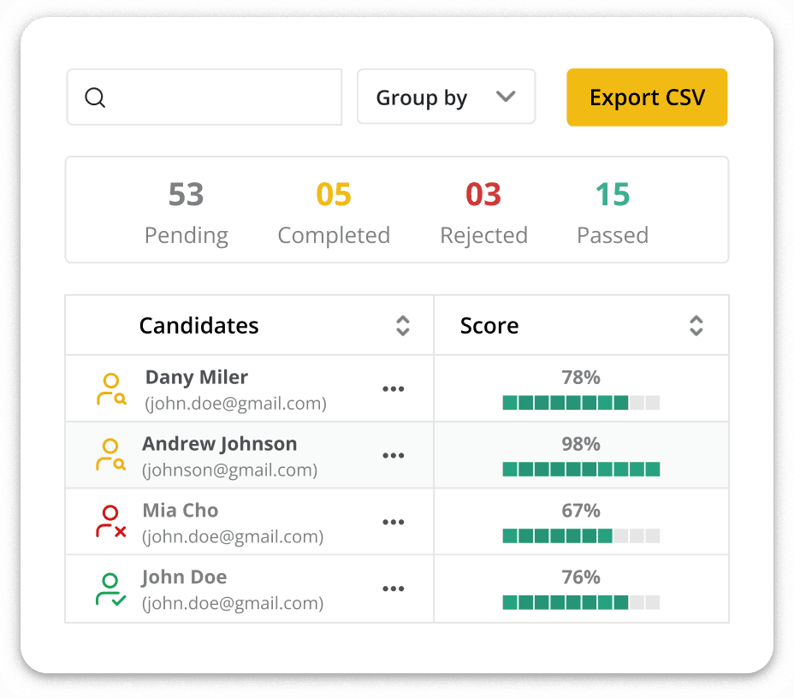
Task: Click John Doe's passed user icon
Action: (111, 589)
